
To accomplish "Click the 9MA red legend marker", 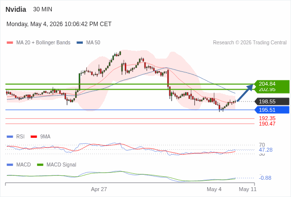I will tap(34, 136).
